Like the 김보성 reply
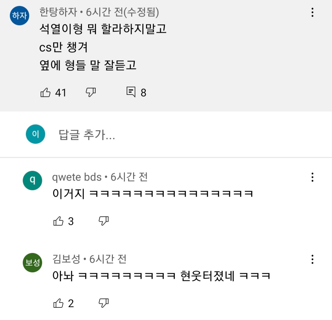Screen dimensions: 332x320 tap(58, 303)
